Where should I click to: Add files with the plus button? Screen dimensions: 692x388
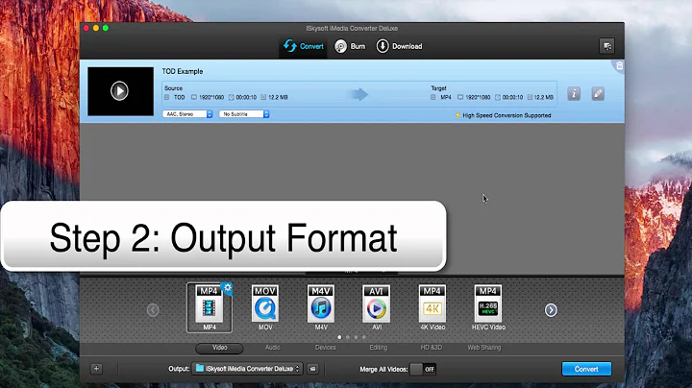pos(96,369)
